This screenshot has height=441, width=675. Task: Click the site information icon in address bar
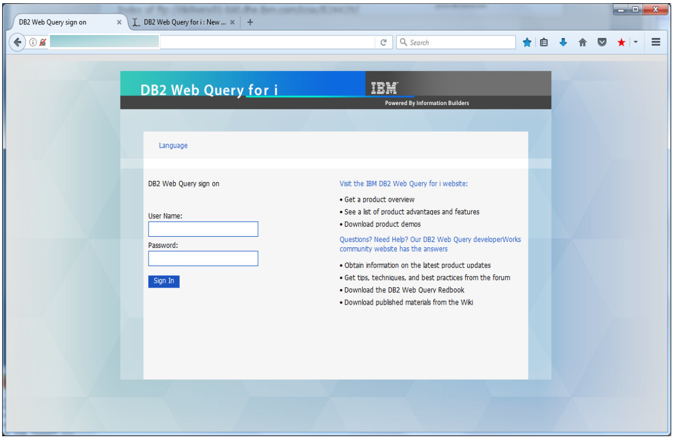point(32,41)
